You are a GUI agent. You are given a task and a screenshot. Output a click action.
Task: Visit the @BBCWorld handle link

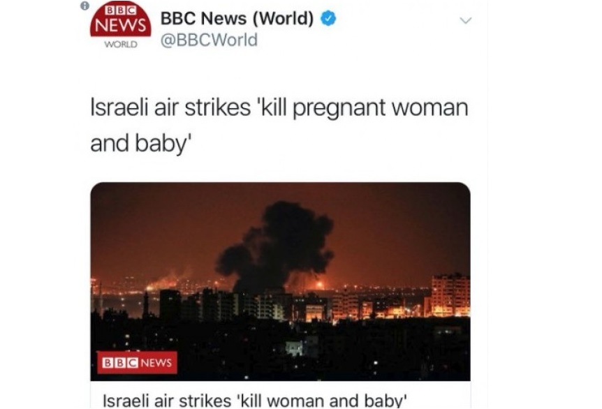(209, 40)
